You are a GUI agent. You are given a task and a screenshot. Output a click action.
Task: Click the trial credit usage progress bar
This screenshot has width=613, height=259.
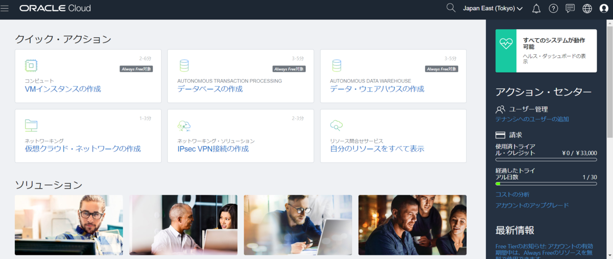[546, 159]
